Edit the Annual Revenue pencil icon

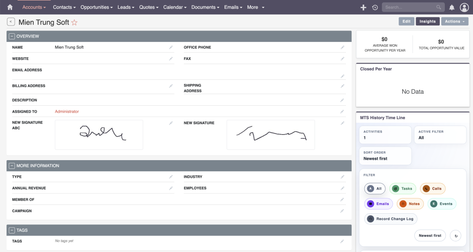pos(171,188)
